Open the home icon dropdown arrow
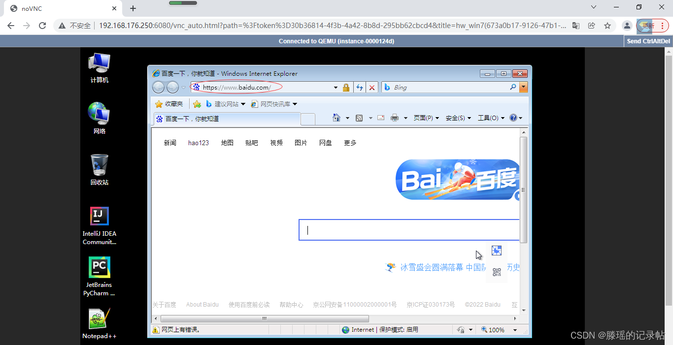The width and height of the screenshot is (673, 345). (347, 118)
